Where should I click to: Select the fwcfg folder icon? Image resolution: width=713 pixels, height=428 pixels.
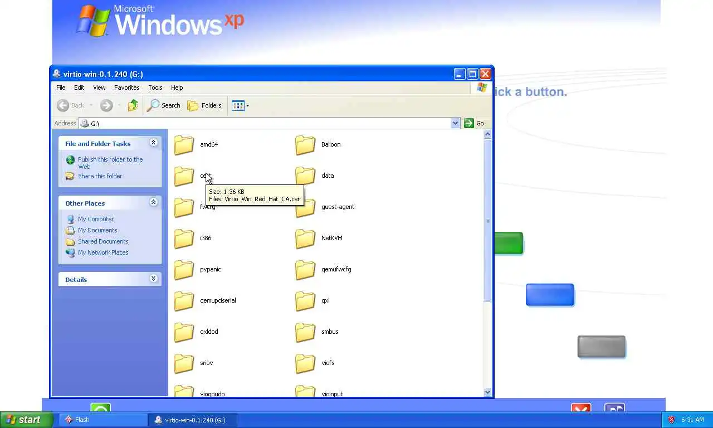pyautogui.click(x=184, y=207)
